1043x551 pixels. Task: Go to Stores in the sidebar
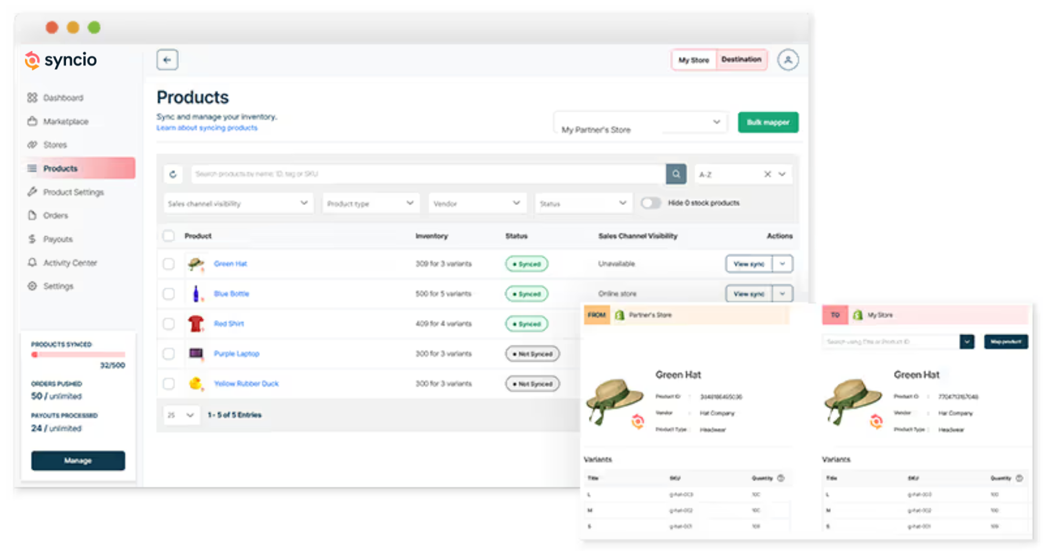[55, 145]
